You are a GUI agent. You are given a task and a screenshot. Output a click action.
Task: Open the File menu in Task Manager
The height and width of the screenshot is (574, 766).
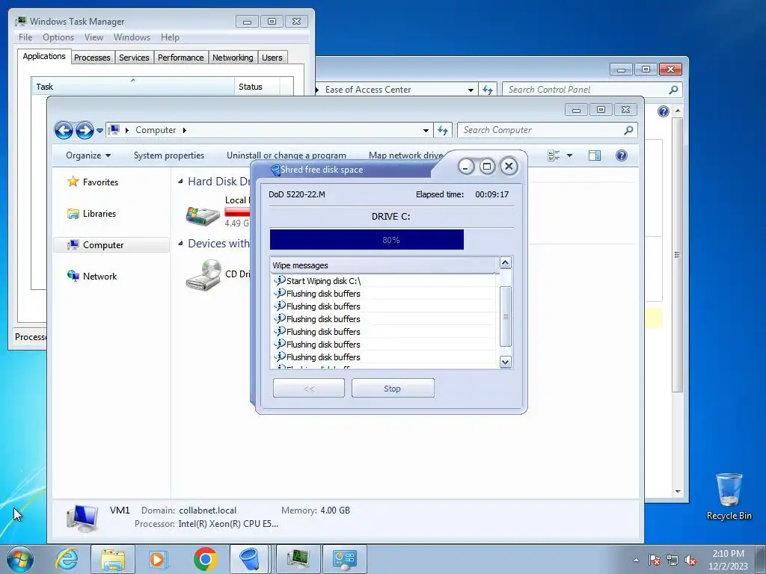click(x=25, y=37)
